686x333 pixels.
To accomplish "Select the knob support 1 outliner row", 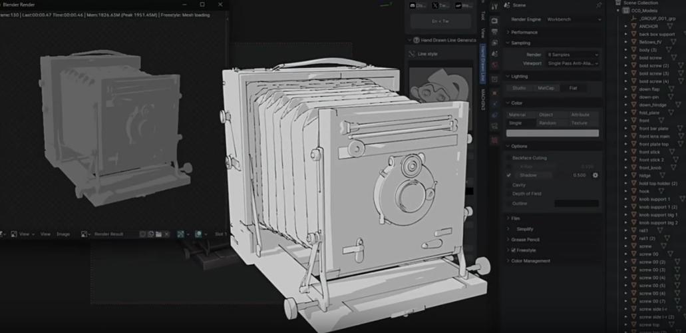I will [654, 199].
